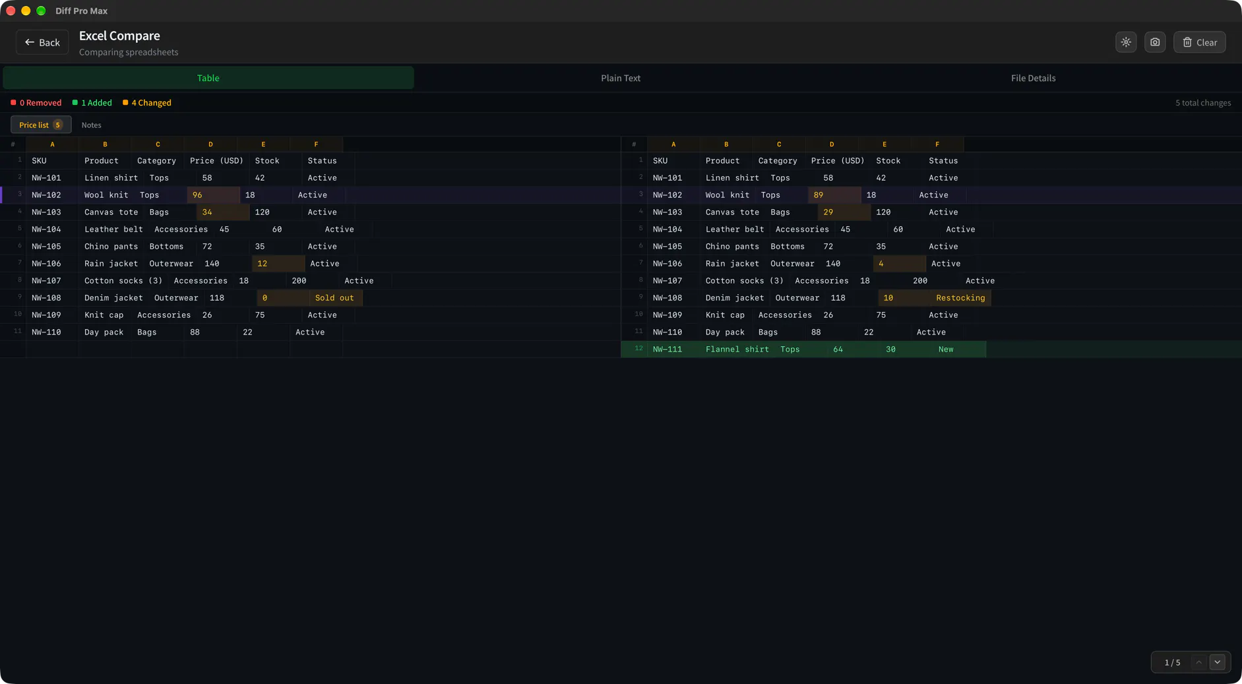Click the 'Restocking' status cell
Screen dimensions: 1242x684
pyautogui.click(x=960, y=298)
